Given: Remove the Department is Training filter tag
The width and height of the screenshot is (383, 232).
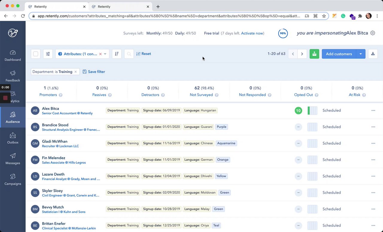Looking at the screenshot, I should coord(76,72).
